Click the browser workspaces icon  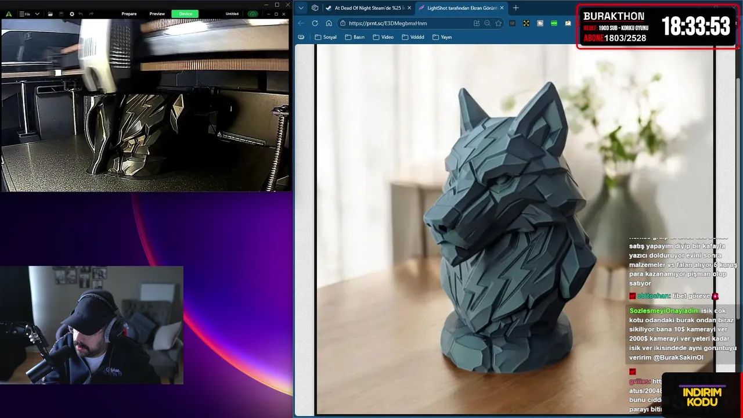pyautogui.click(x=315, y=8)
